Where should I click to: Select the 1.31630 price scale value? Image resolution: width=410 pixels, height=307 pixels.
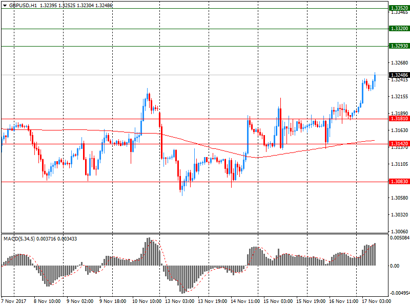pyautogui.click(x=399, y=130)
